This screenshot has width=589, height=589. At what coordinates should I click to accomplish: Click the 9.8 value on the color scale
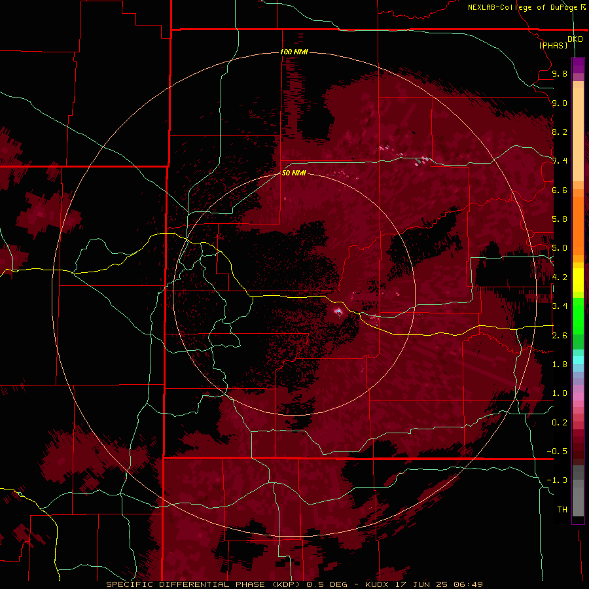(x=560, y=73)
